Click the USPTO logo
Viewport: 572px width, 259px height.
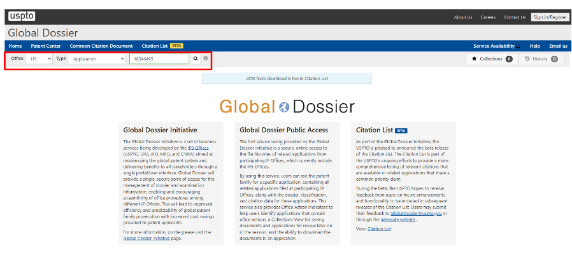click(x=22, y=17)
